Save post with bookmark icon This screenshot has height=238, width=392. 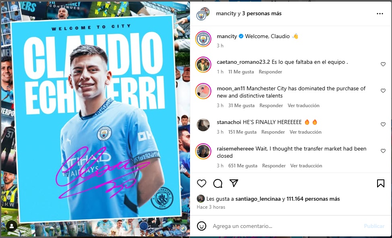pyautogui.click(x=380, y=183)
